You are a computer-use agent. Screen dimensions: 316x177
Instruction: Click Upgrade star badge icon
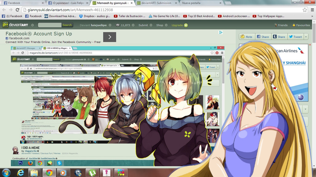[x=186, y=25]
